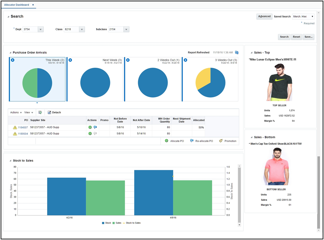Click the Search button
The width and height of the screenshot is (324, 240).
(x=283, y=37)
